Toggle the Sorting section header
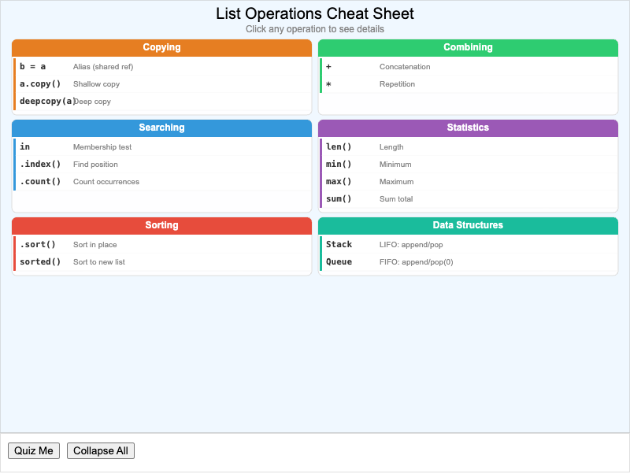Screen dimensions: 630x474 point(161,225)
